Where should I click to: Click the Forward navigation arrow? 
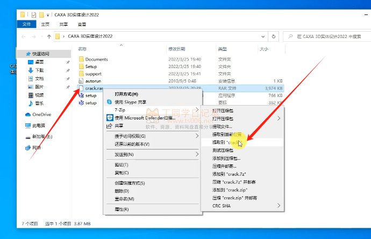click(x=34, y=36)
